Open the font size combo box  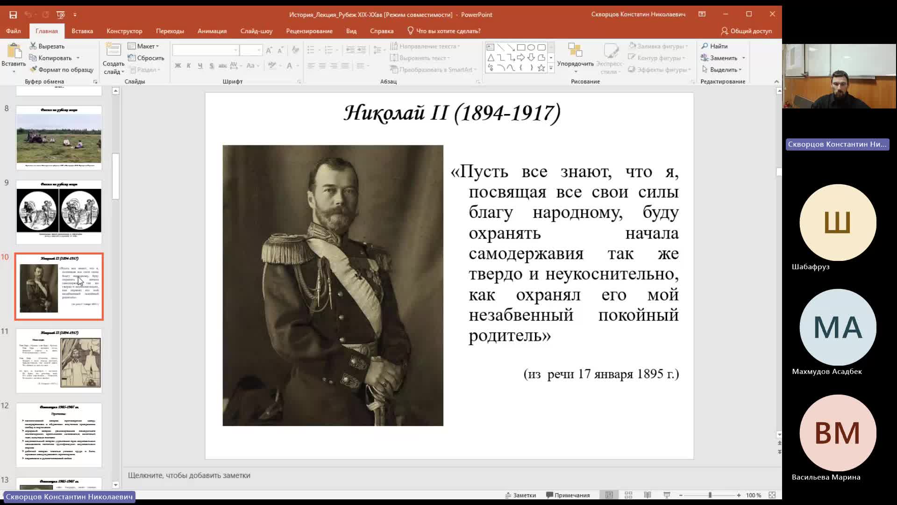(x=251, y=50)
